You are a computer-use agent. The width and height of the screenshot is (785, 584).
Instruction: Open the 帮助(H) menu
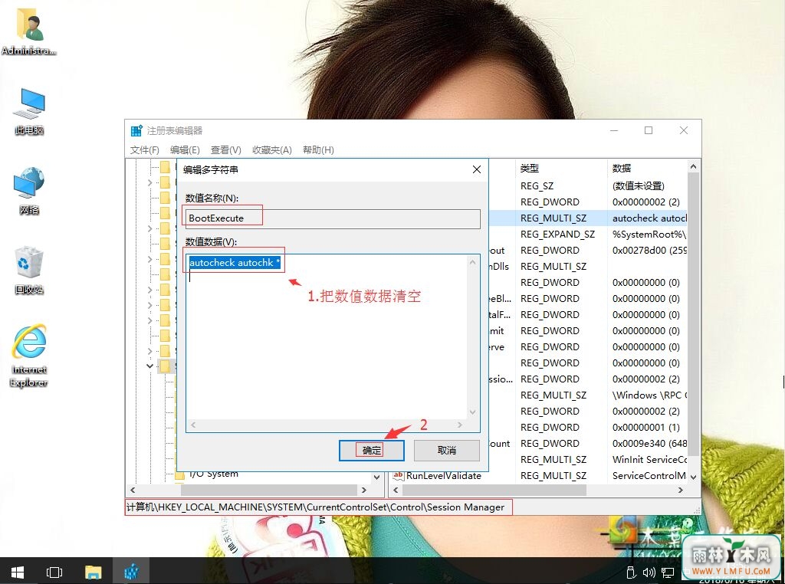coord(318,150)
